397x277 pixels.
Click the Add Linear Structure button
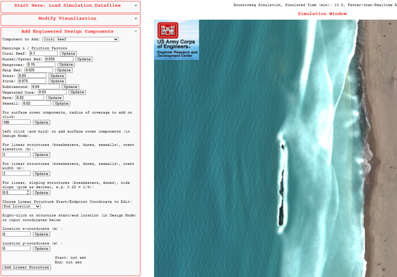pos(27,267)
